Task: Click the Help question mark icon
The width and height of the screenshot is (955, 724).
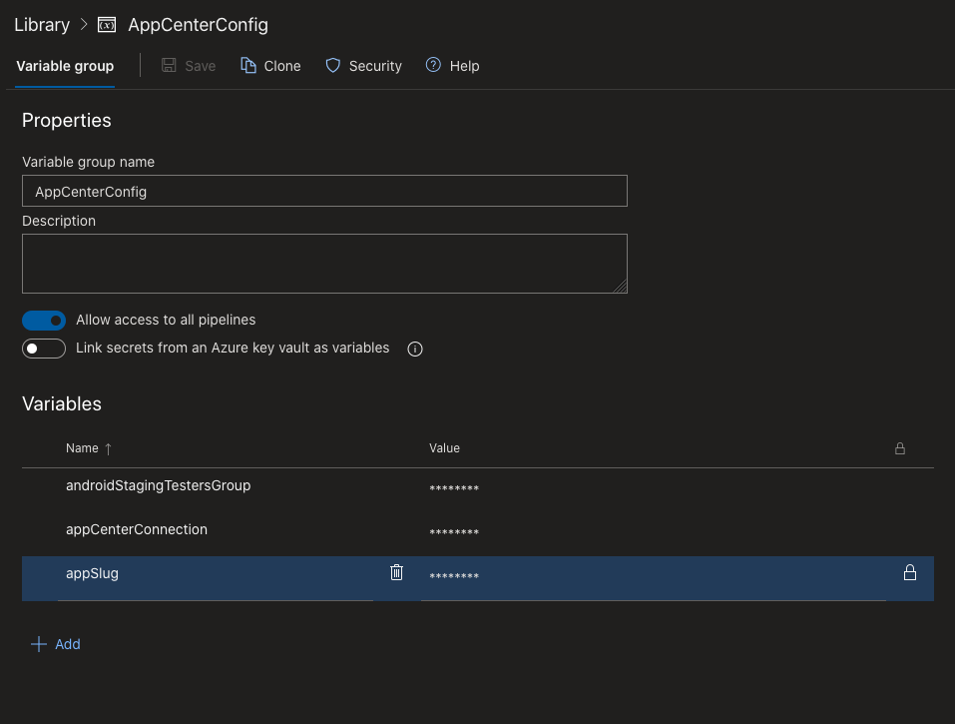Action: click(433, 66)
